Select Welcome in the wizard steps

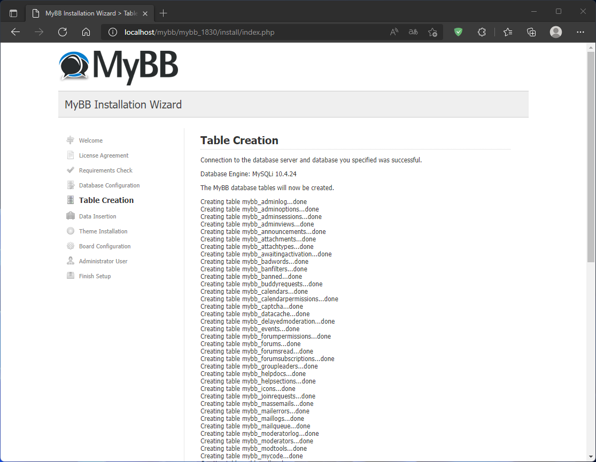point(91,140)
